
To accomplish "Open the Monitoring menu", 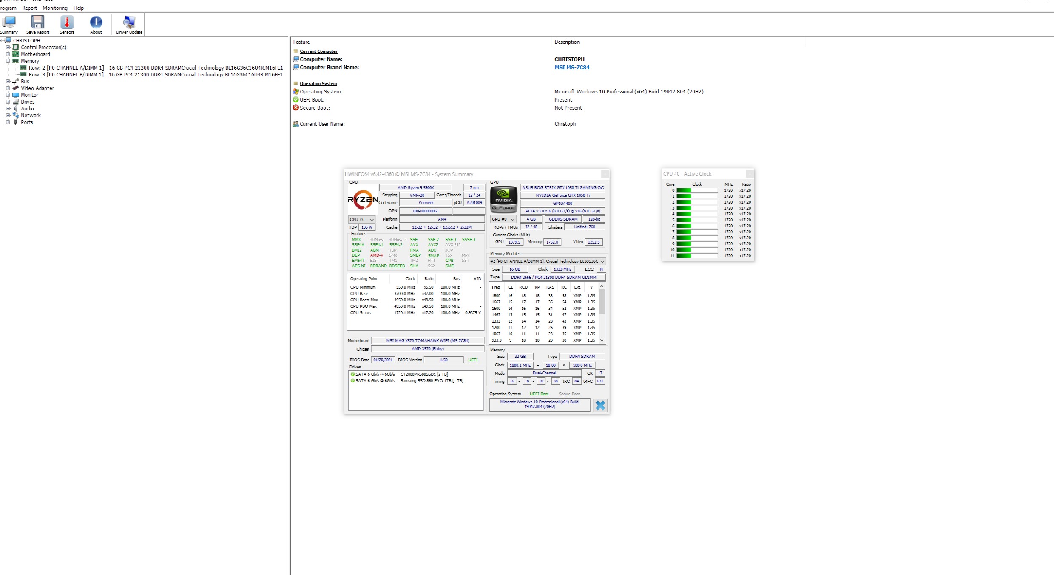I will click(55, 8).
